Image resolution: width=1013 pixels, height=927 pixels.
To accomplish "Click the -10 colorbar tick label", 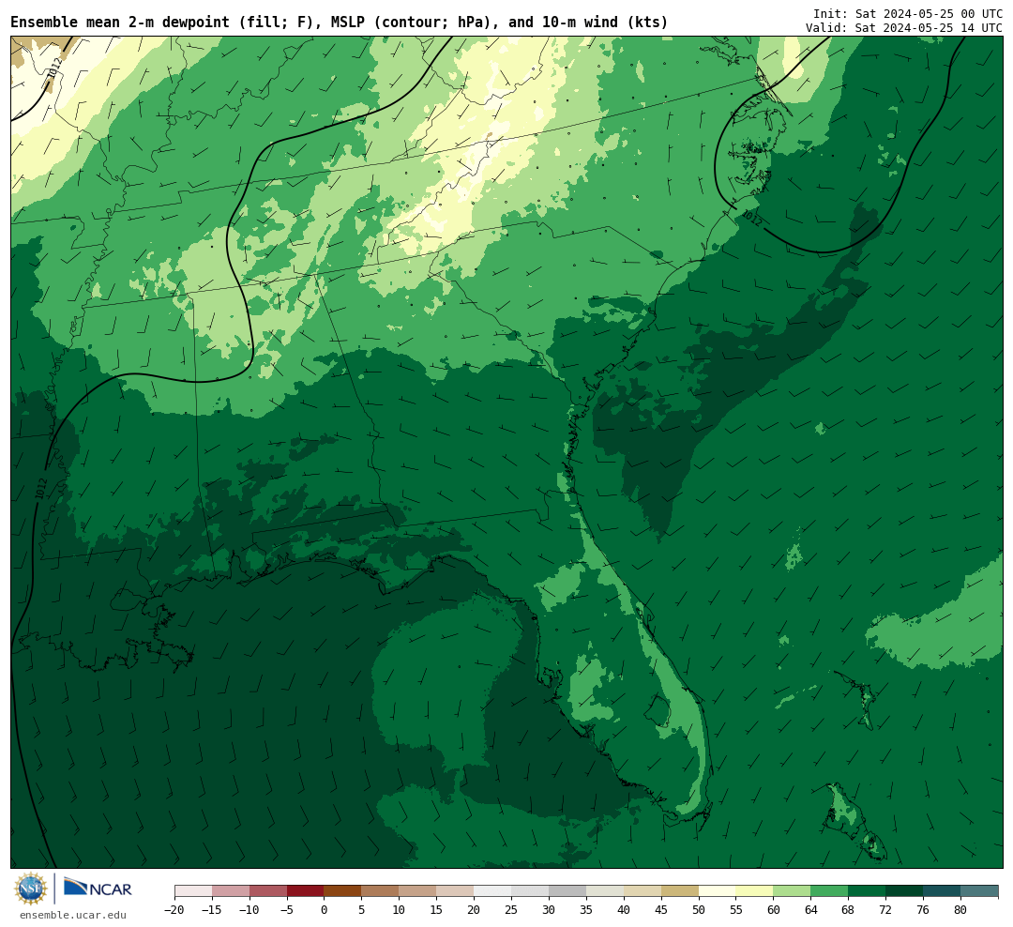I will (249, 910).
